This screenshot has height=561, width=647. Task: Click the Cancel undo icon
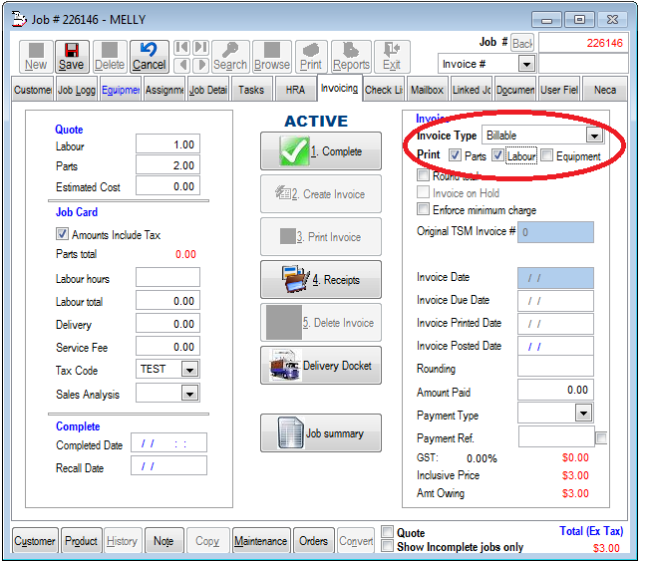coord(149,56)
